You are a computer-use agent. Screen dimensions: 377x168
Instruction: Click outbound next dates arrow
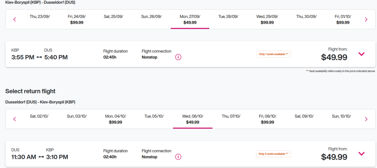[x=366, y=19]
